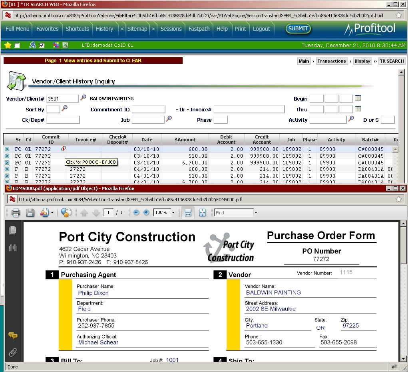408x372 pixels.
Task: Go forward with the '>' arrow after Sitemap
Action: [x=153, y=29]
